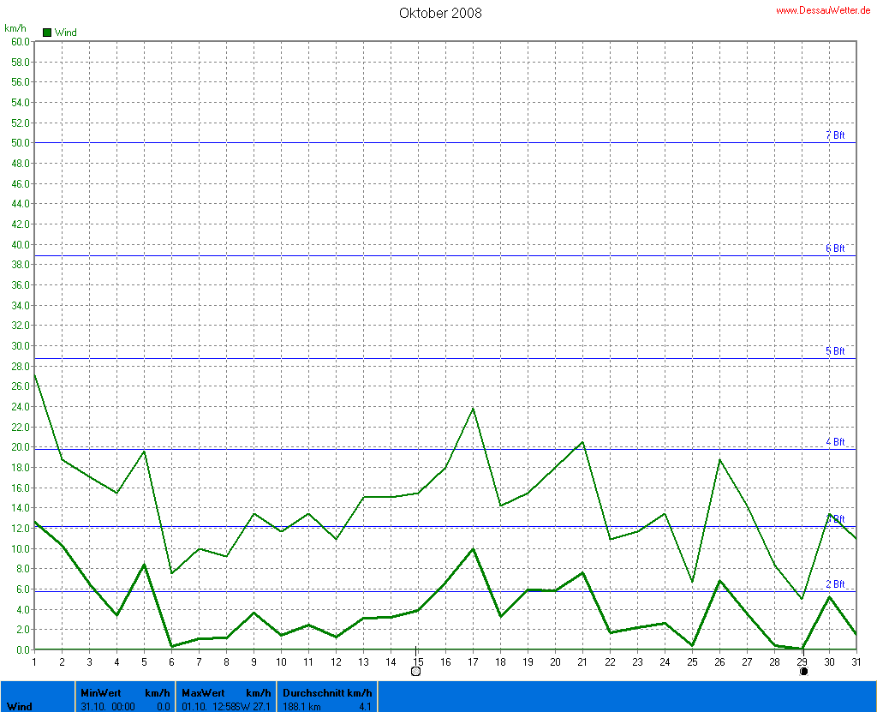The width and height of the screenshot is (877, 712).
Task: Click the day 1 label on x-axis
Action: pyautogui.click(x=34, y=661)
